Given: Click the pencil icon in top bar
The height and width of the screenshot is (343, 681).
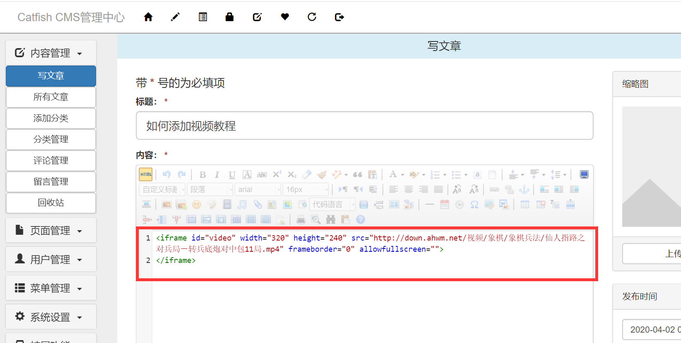Looking at the screenshot, I should pos(175,17).
